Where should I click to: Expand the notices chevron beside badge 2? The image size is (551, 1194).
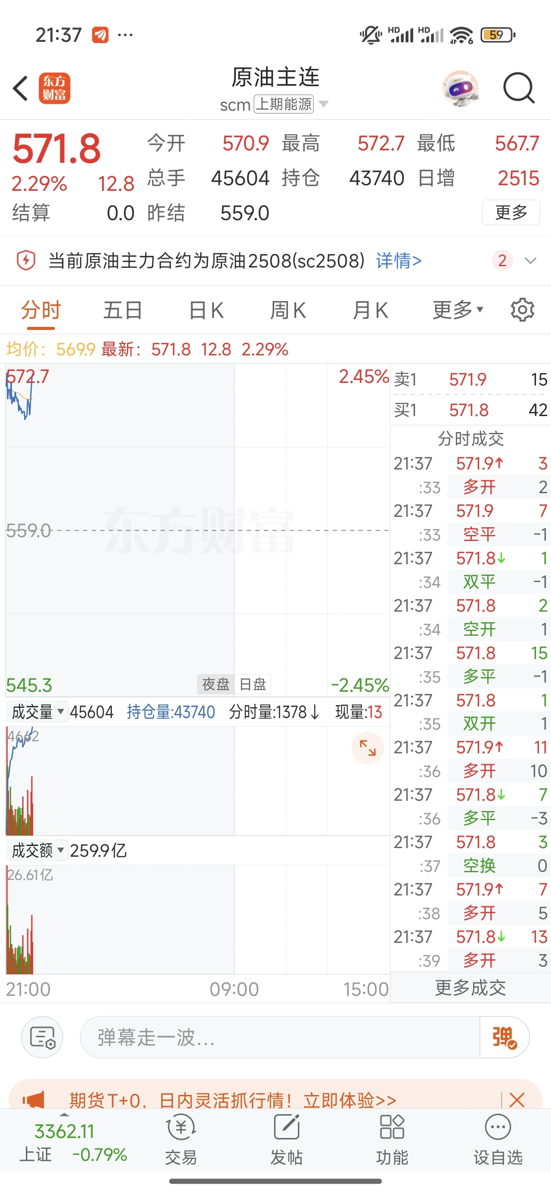[530, 261]
